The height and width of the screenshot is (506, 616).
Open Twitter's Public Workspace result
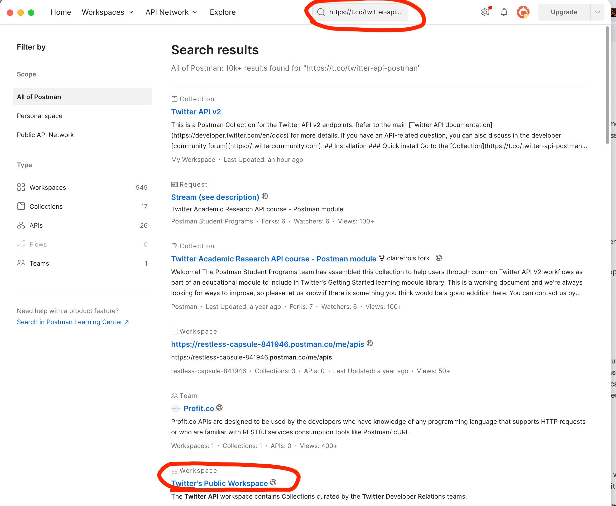219,483
